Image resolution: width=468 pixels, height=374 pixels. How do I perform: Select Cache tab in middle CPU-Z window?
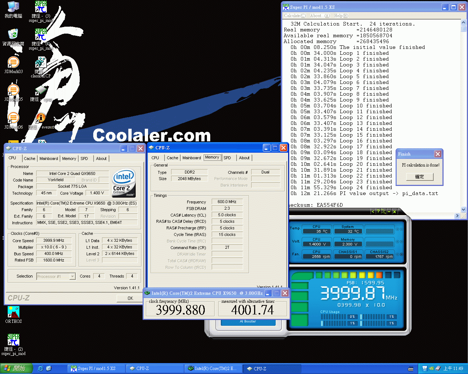[x=173, y=158]
